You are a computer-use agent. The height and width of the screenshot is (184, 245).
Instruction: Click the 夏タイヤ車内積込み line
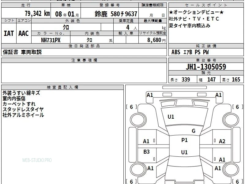[190, 25]
